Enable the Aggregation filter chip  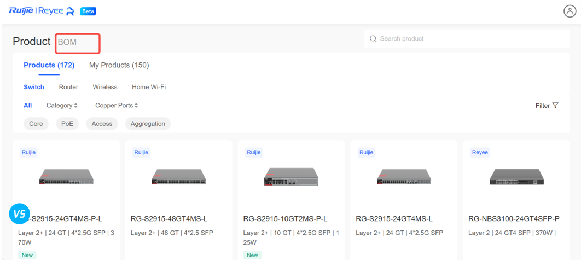click(148, 124)
